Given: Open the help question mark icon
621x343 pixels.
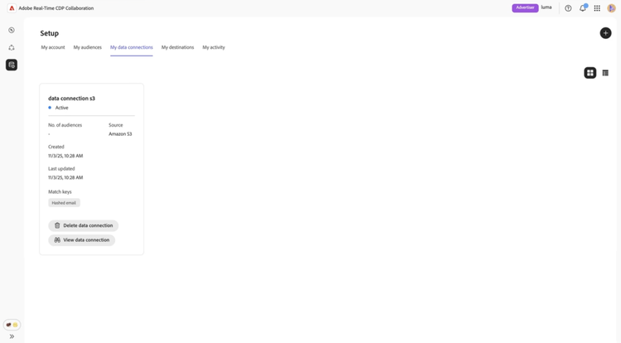Looking at the screenshot, I should coord(568,8).
